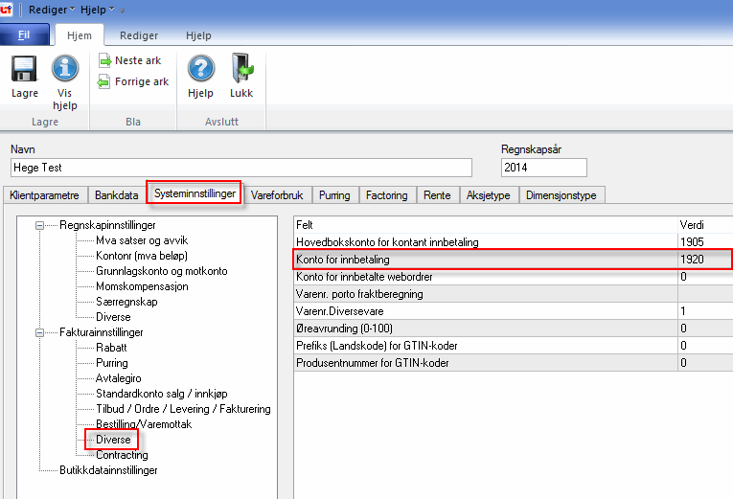The image size is (733, 499).
Task: Open Vis hjelp info icon
Action: (64, 70)
